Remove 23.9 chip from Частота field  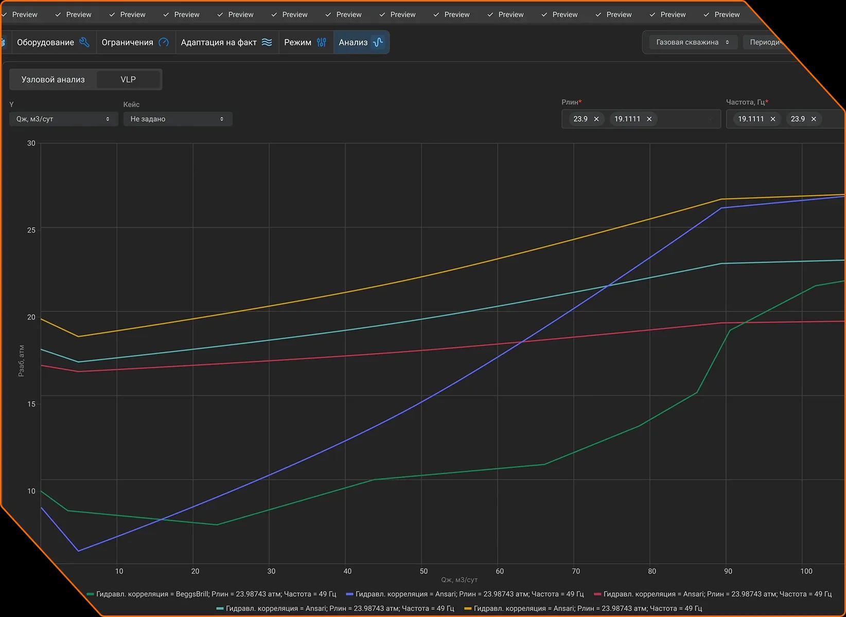[x=814, y=119]
